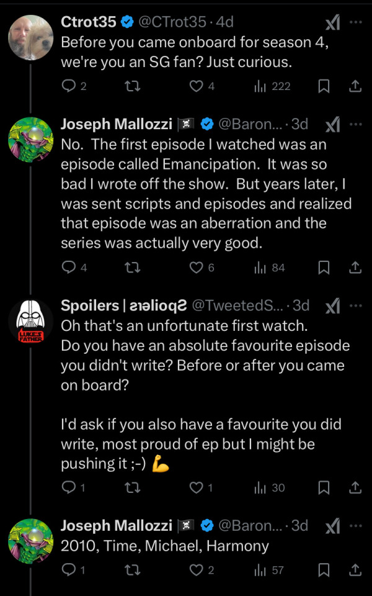Image resolution: width=372 pixels, height=596 pixels.
Task: Retweet Ctrot35's SG fan question
Action: [x=133, y=86]
